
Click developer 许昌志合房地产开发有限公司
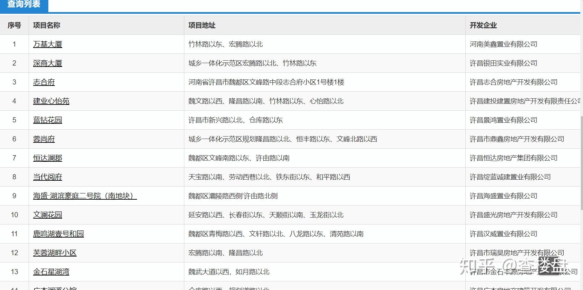click(x=514, y=82)
